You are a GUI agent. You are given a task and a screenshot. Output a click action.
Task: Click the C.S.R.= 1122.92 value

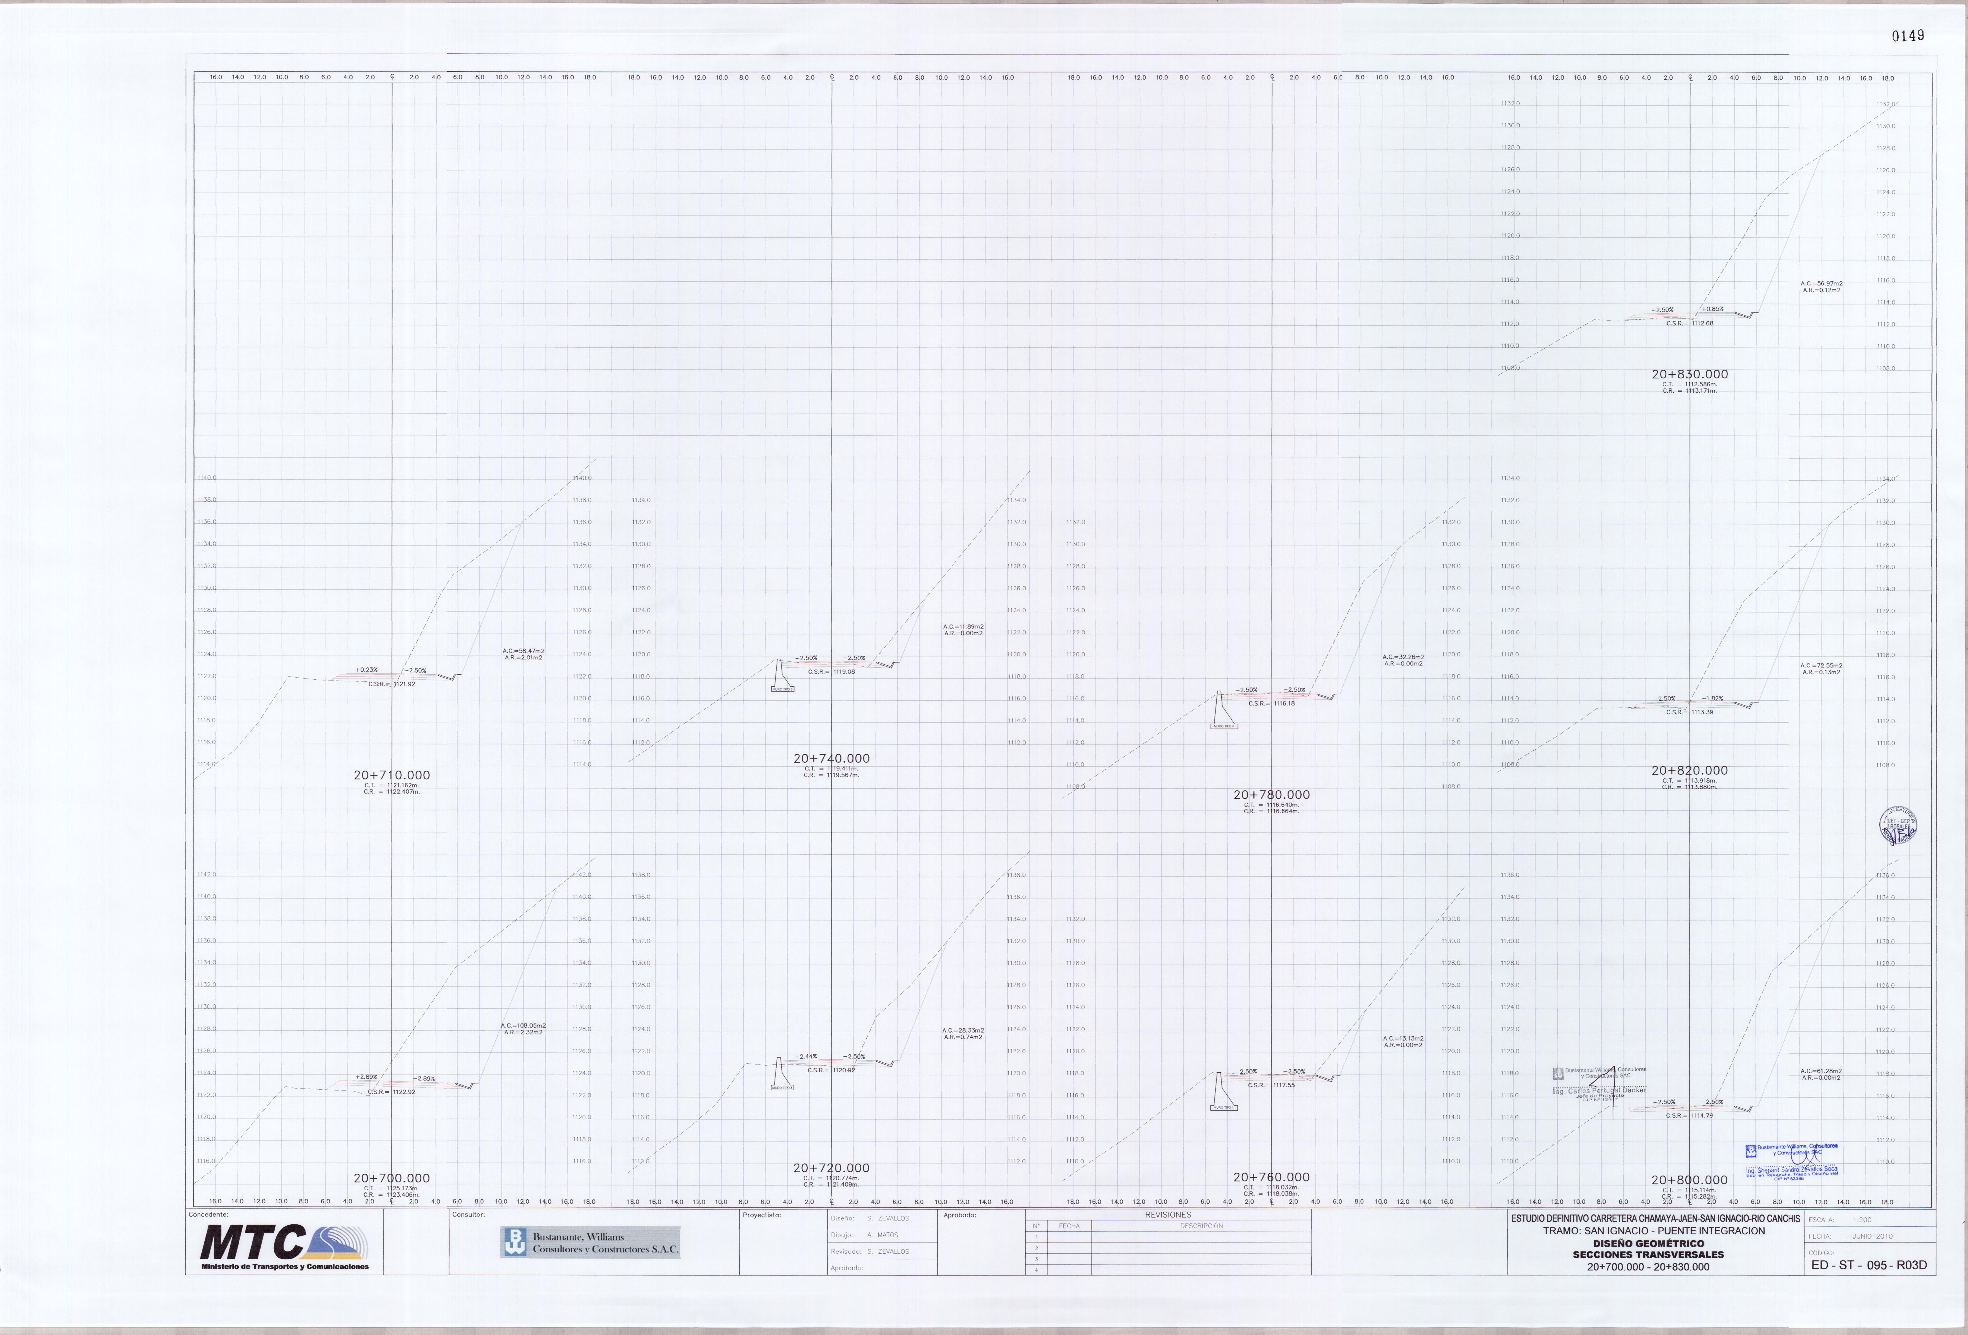(x=392, y=1092)
